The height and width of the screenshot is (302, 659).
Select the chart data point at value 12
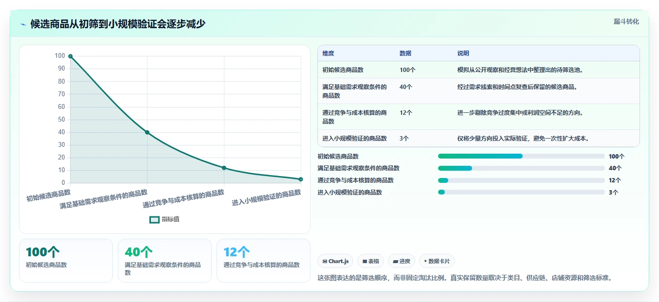(x=224, y=168)
